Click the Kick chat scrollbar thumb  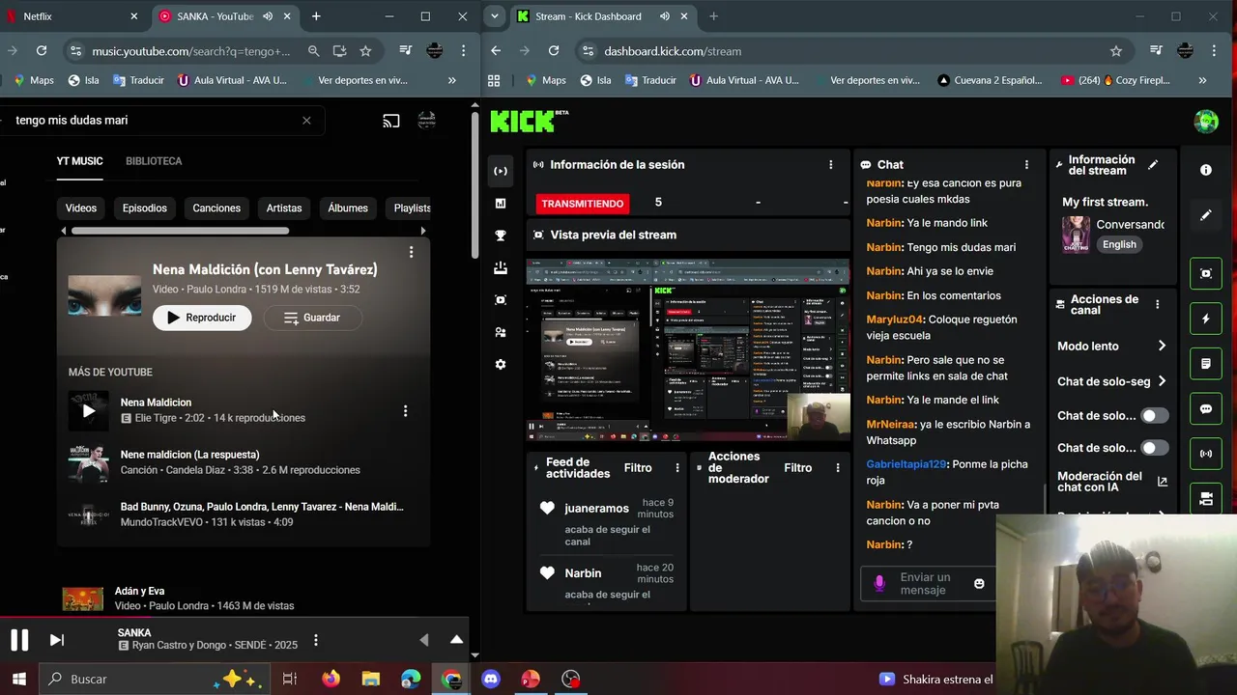pyautogui.click(x=1046, y=499)
